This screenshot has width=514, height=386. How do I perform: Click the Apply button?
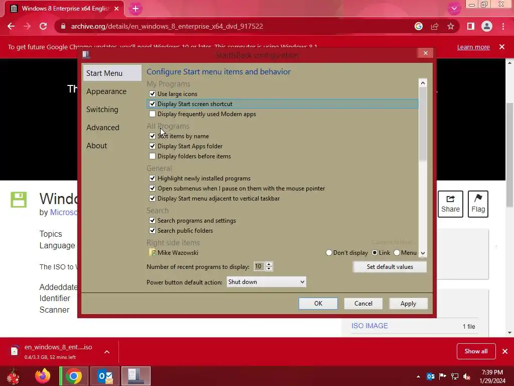pyautogui.click(x=408, y=304)
